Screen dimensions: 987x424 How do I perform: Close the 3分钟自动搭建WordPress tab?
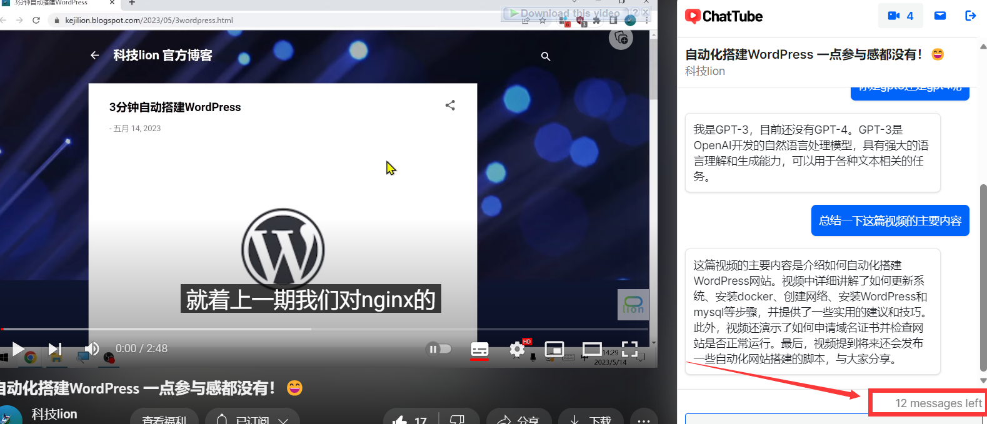(112, 2)
